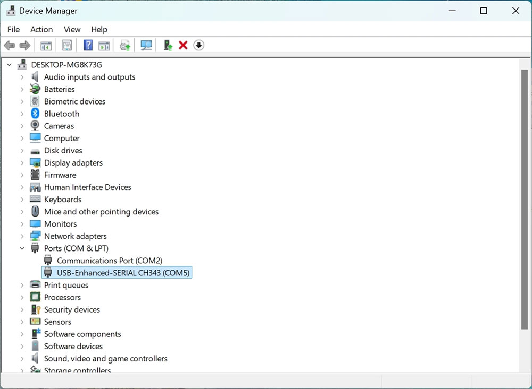The height and width of the screenshot is (389, 532).
Task: Click the Print queues printer icon
Action: coord(35,285)
